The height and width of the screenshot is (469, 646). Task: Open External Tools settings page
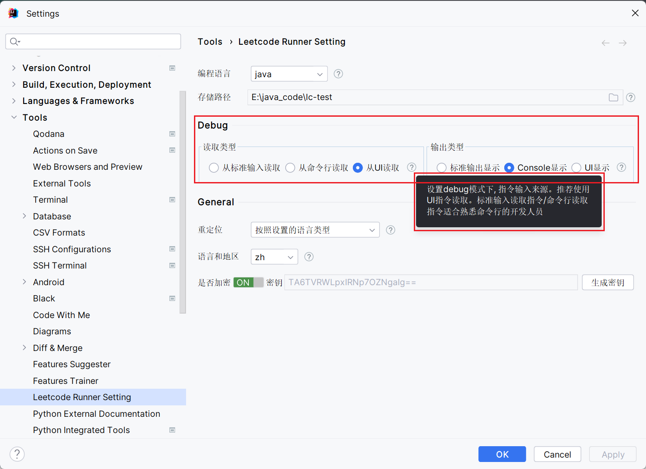(62, 183)
